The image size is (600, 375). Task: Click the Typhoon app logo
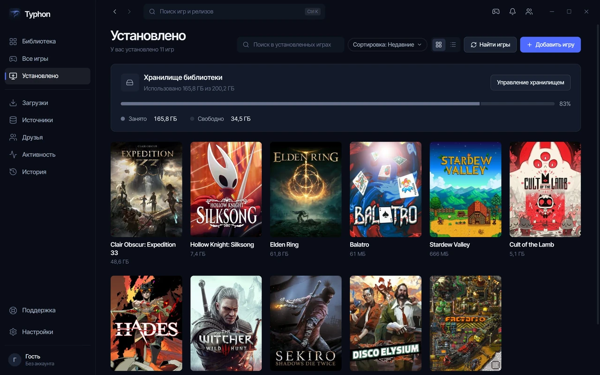pyautogui.click(x=15, y=14)
